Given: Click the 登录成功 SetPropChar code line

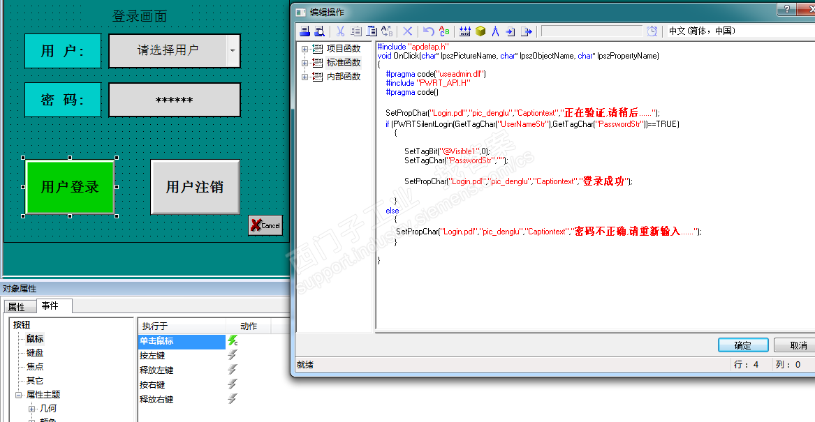Looking at the screenshot, I should (519, 181).
